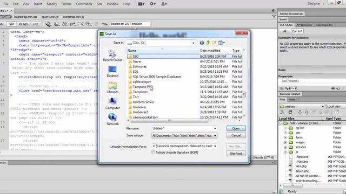Image resolution: width=346 pixels, height=194 pixels.
Task: Click the multiscreen preview toolbar icon
Action: pos(48,24)
